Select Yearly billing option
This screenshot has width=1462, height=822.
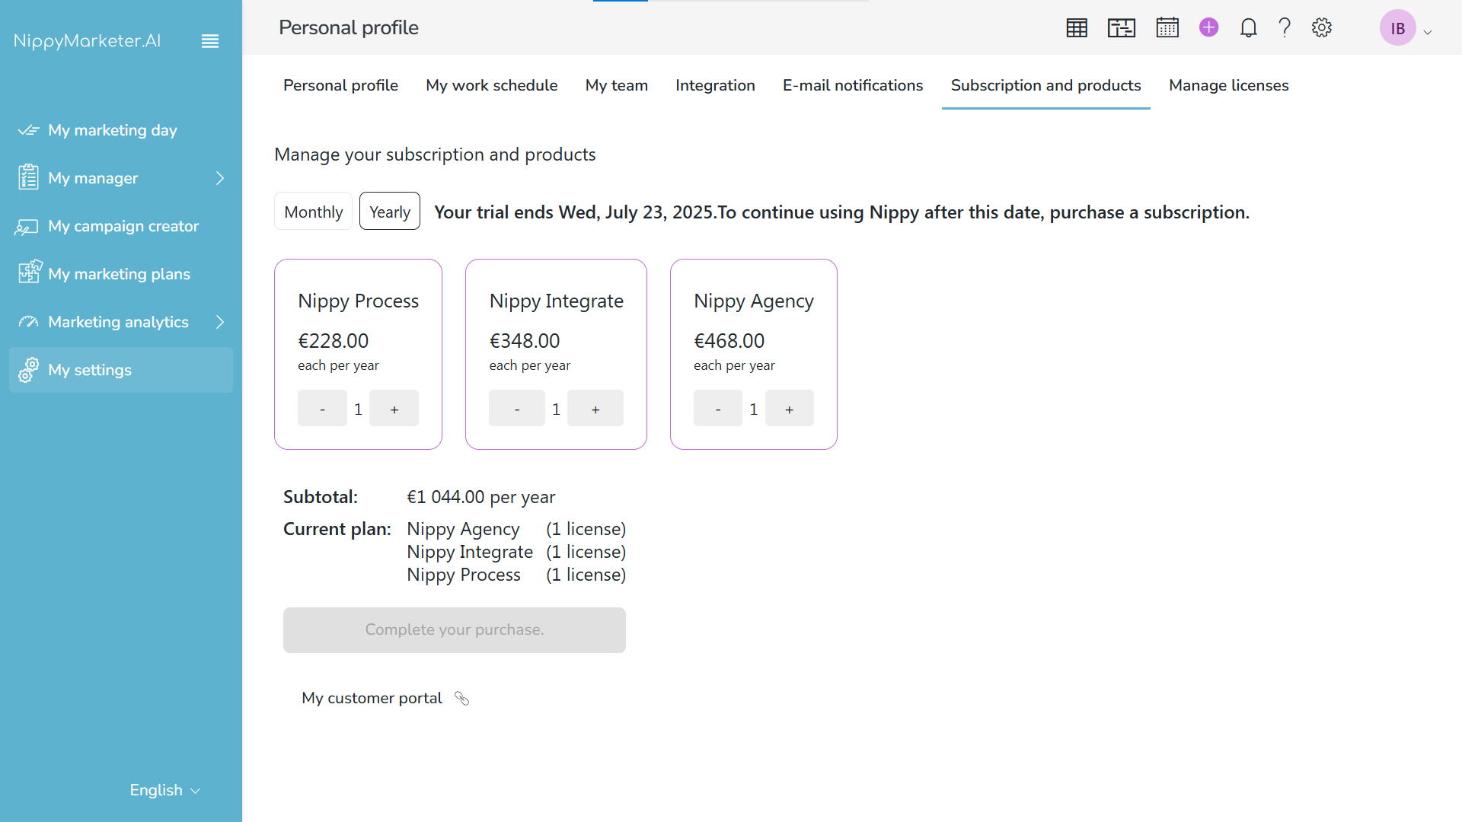point(390,212)
